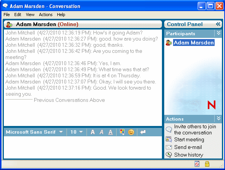Minimize the conversation window
The width and height of the screenshot is (225, 170).
(201, 6)
